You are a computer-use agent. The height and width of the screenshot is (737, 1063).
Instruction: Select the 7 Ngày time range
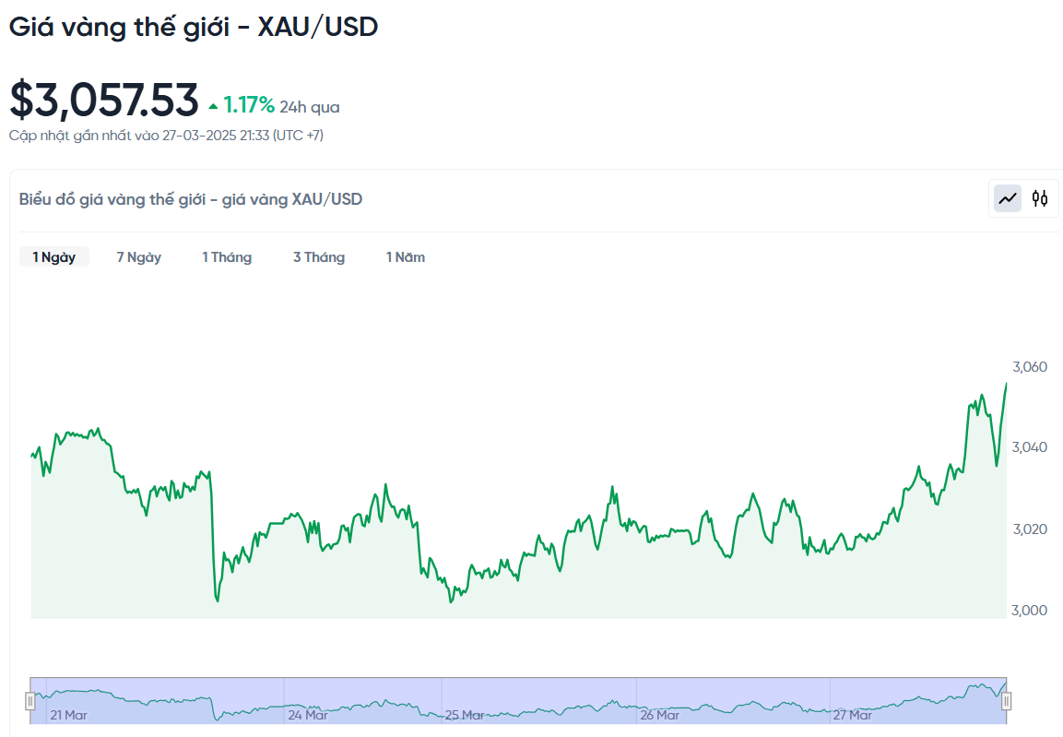tap(138, 257)
